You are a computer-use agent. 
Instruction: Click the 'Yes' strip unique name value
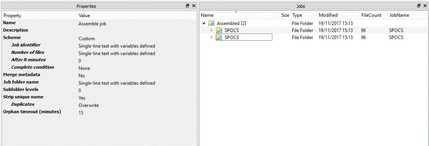point(82,98)
